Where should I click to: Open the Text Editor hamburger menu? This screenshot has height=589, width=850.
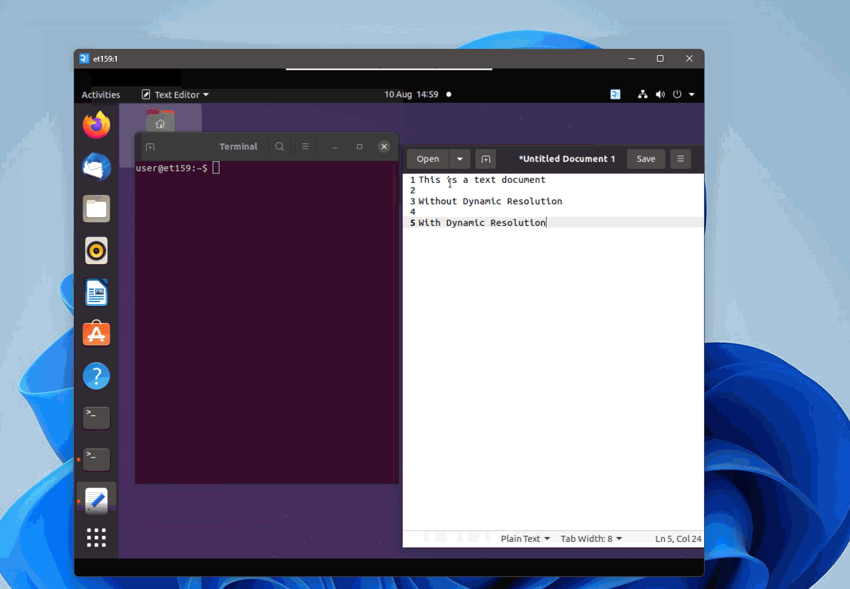[x=681, y=159]
